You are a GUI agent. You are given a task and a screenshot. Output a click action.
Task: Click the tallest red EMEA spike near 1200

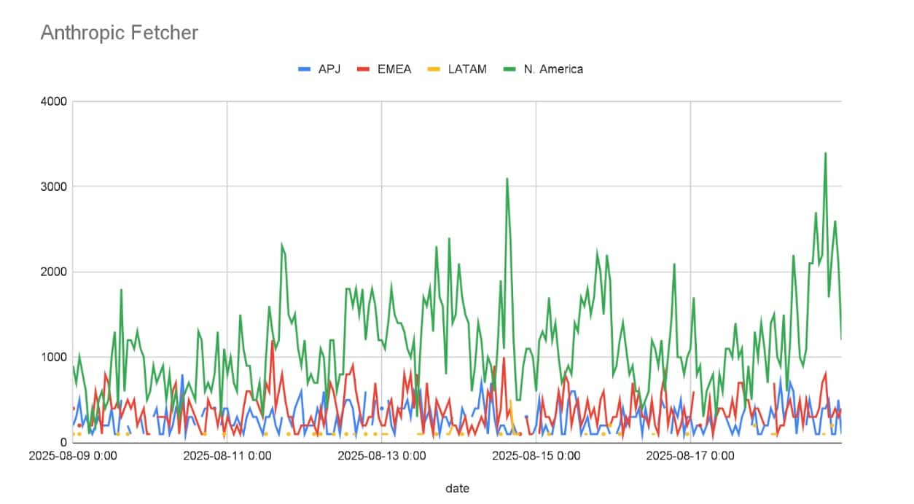pyautogui.click(x=273, y=341)
